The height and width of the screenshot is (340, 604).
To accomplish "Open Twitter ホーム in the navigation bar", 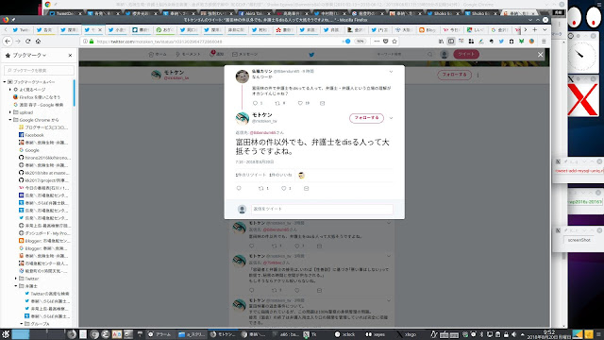I will pos(158,55).
